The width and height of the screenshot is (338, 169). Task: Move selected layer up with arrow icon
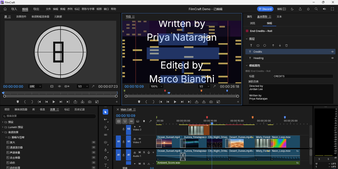tap(273, 45)
